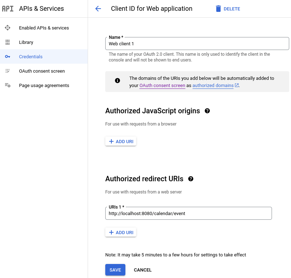This screenshot has height=278, width=291.
Task: Open help for Authorized redirect URIs
Action: pyautogui.click(x=191, y=179)
